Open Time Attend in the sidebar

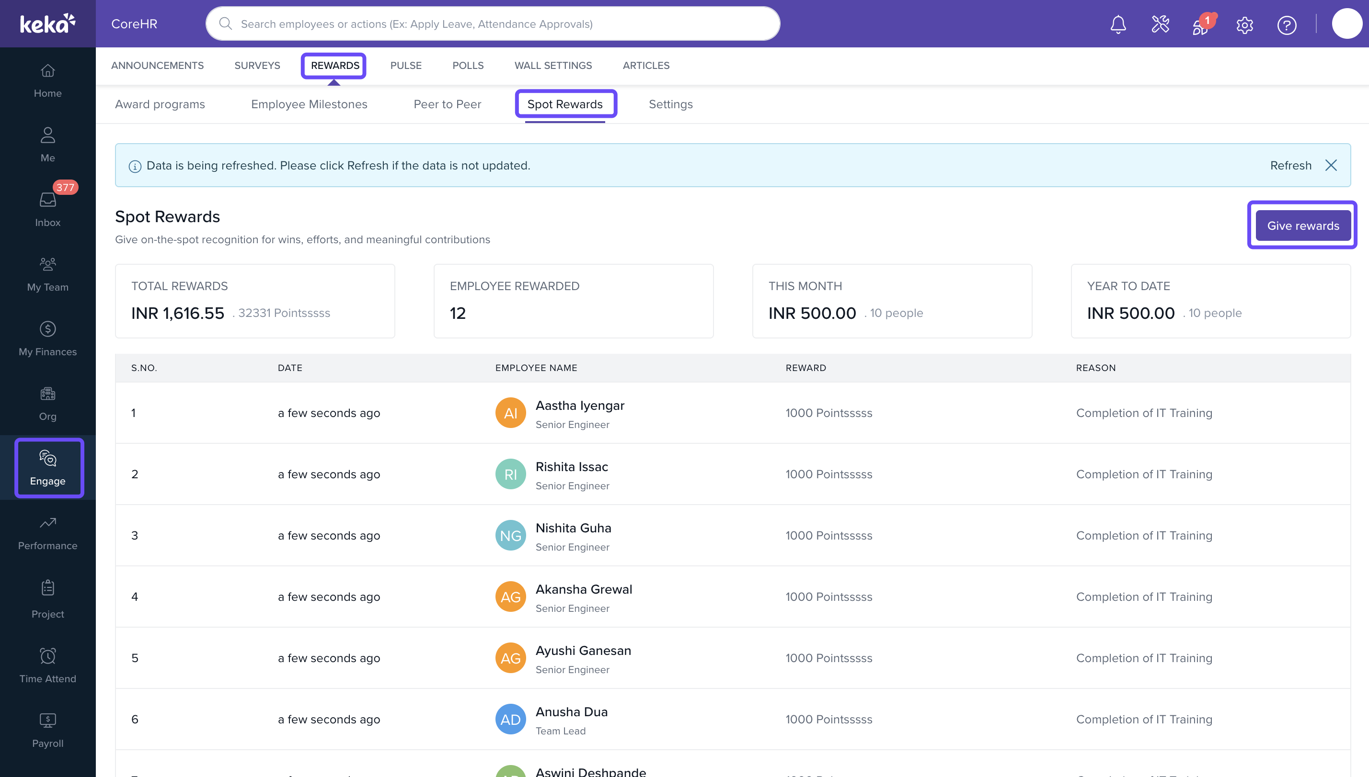(47, 665)
